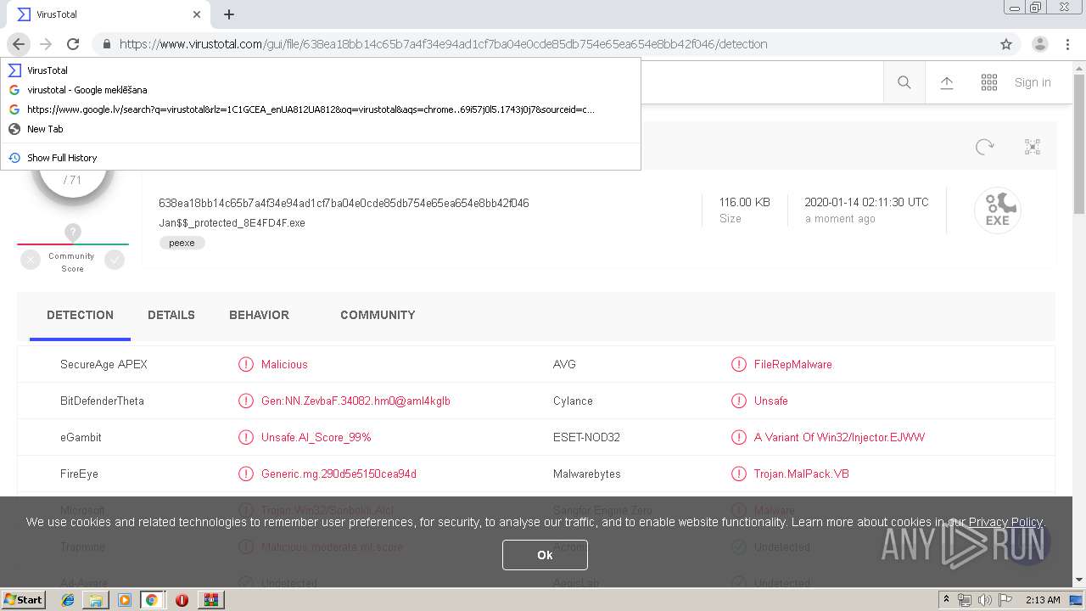
Task: Click the red Opera taskbar icon
Action: click(x=182, y=600)
